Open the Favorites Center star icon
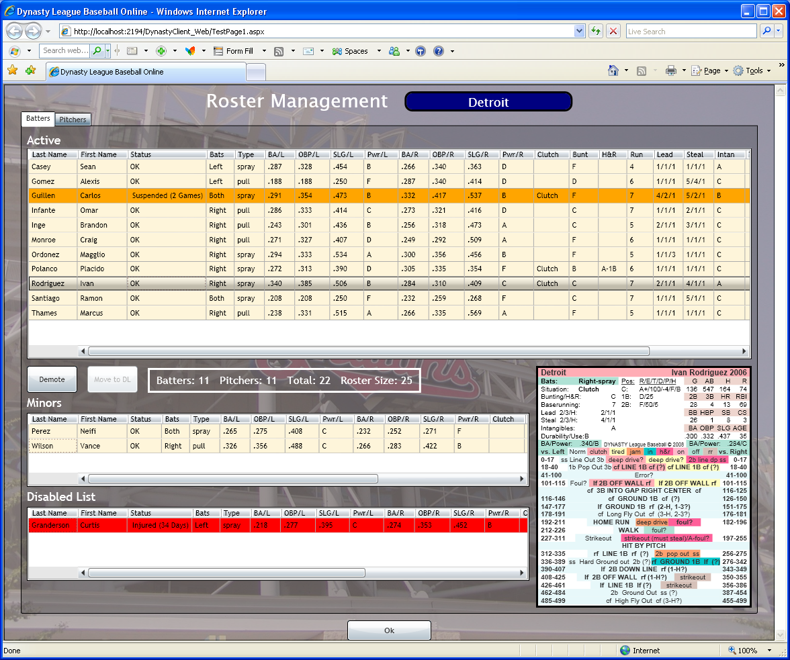Screen dimensions: 790x660 [x=12, y=70]
